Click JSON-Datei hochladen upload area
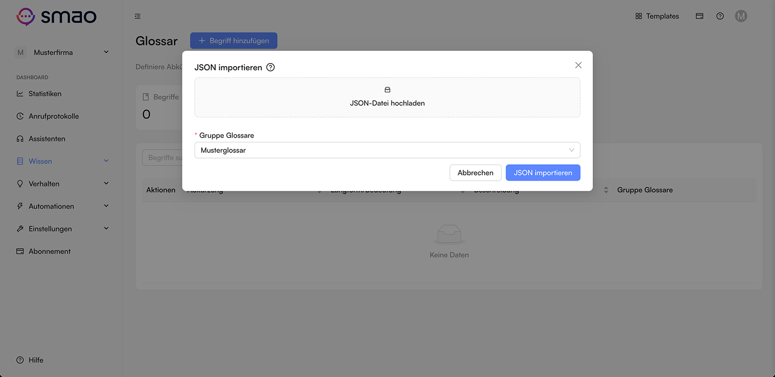Image resolution: width=775 pixels, height=377 pixels. point(387,97)
